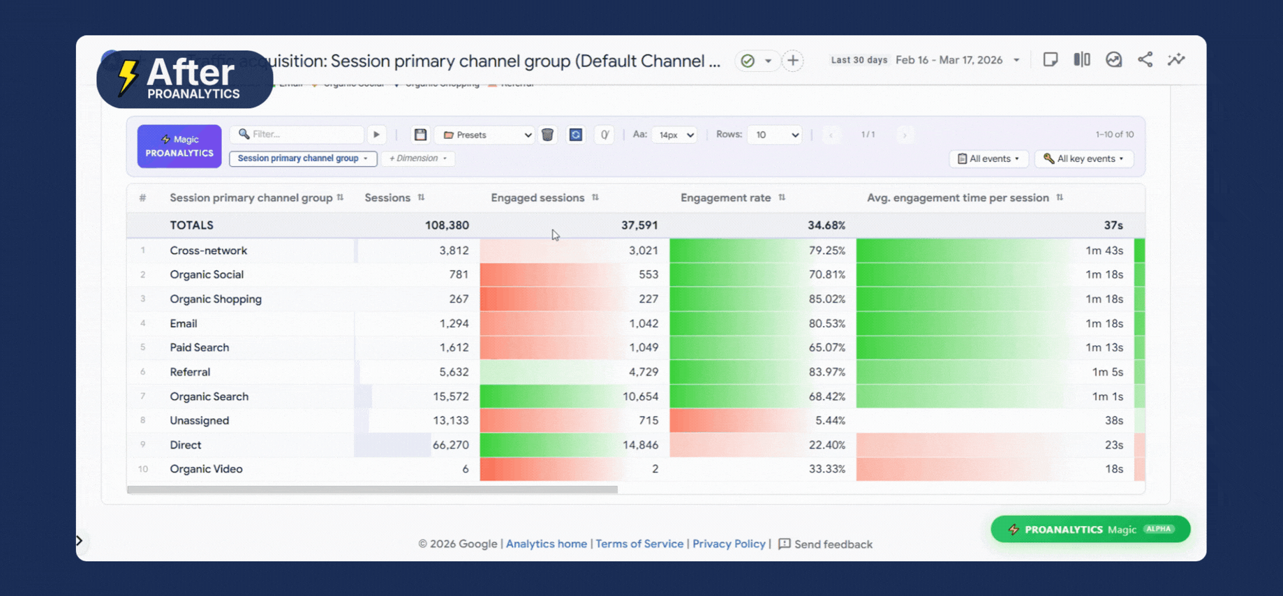
Task: Click the 1-10 of 10 row count text
Action: (1115, 135)
